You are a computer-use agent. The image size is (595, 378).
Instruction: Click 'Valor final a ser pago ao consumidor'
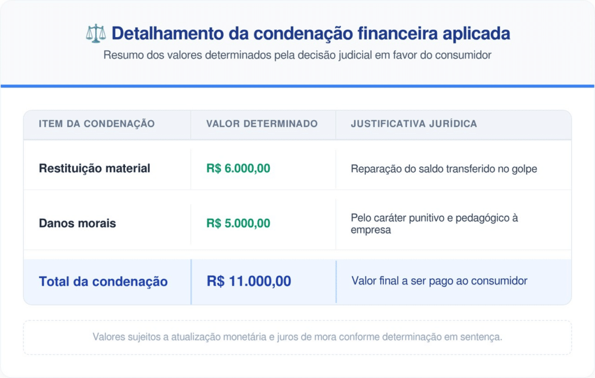coord(439,281)
